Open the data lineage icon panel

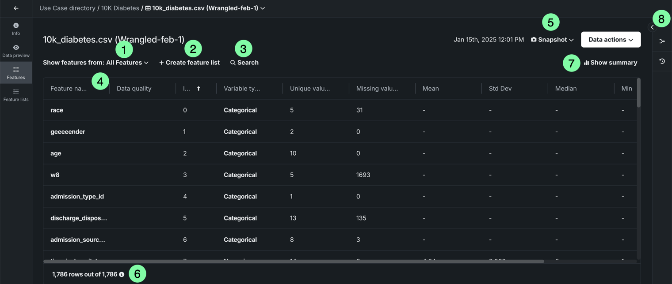(662, 41)
